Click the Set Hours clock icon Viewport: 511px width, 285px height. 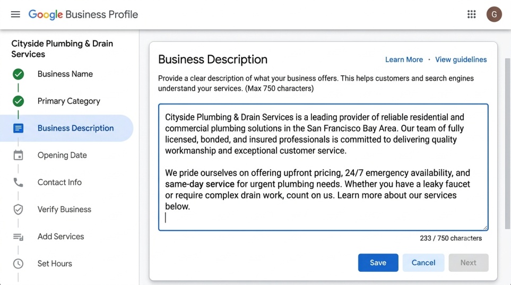tap(18, 263)
